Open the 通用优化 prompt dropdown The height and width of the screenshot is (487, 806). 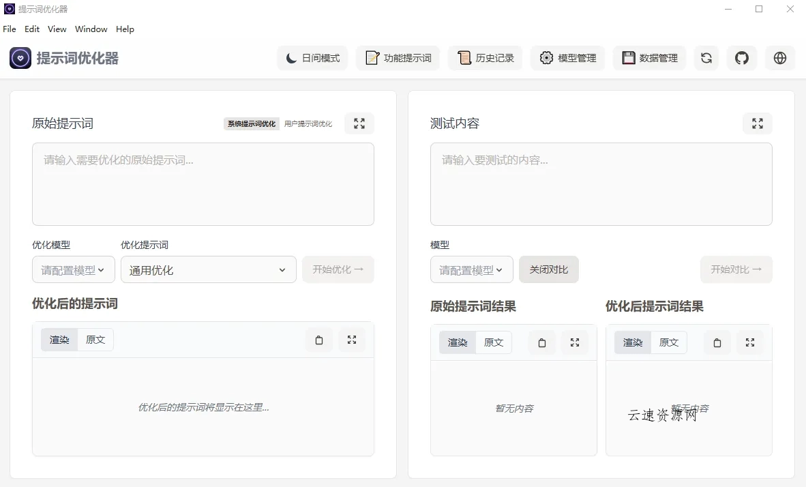(208, 269)
